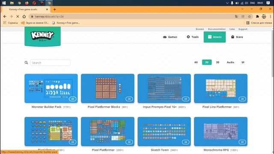Open the Windows Start menu

click(x=4, y=3)
